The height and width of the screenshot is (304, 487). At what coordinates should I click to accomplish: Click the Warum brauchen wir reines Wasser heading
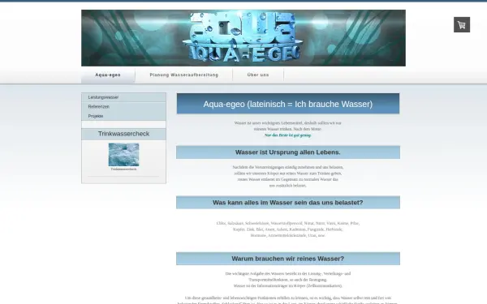(288, 259)
